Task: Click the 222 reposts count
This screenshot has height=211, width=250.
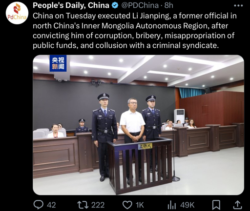Action: click(x=98, y=205)
